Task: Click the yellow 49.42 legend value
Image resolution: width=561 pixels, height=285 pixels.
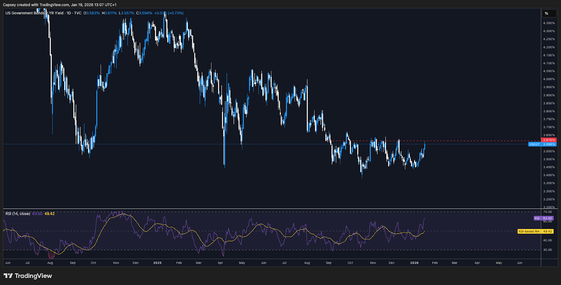Action: 49,213
